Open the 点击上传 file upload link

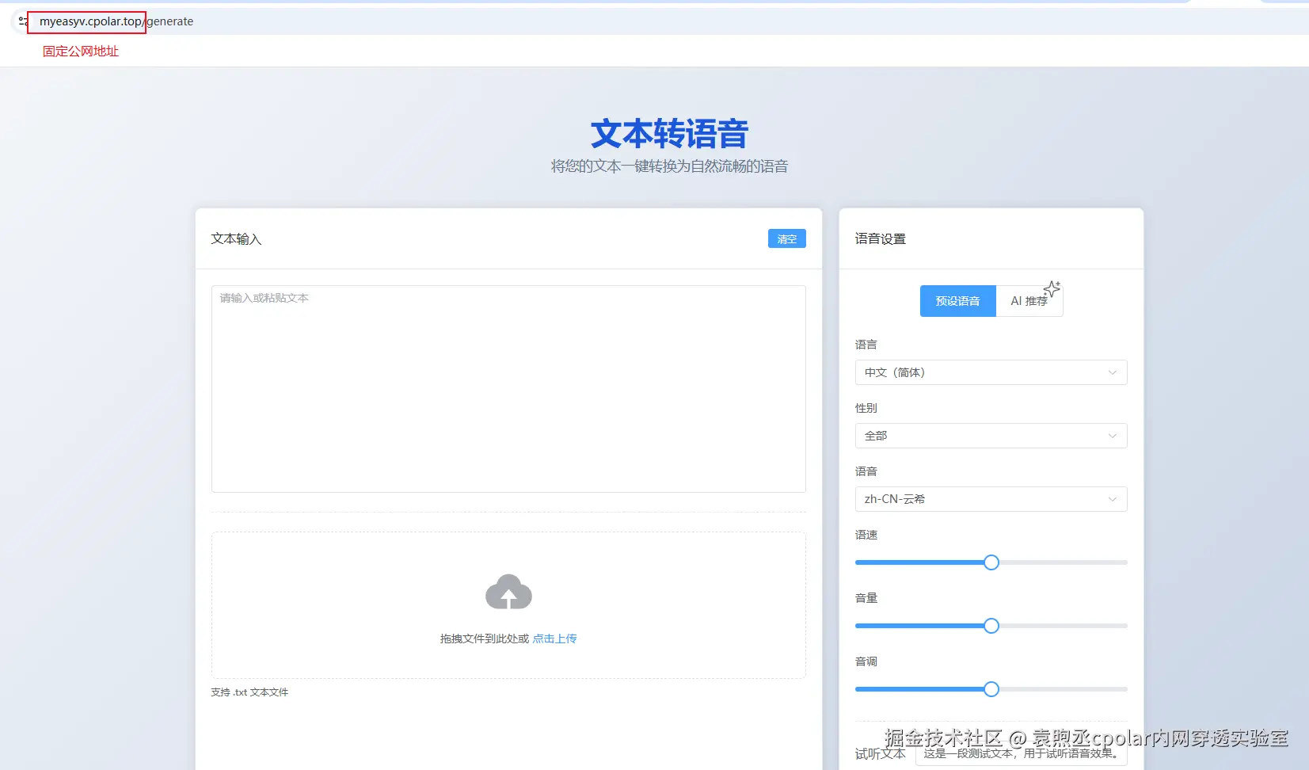click(x=554, y=638)
